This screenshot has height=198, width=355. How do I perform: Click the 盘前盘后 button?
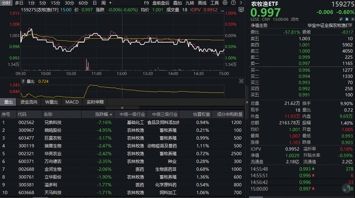(161, 3)
